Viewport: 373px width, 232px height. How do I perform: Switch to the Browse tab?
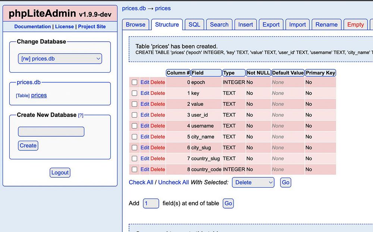136,25
